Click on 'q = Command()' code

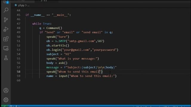click(51, 28)
